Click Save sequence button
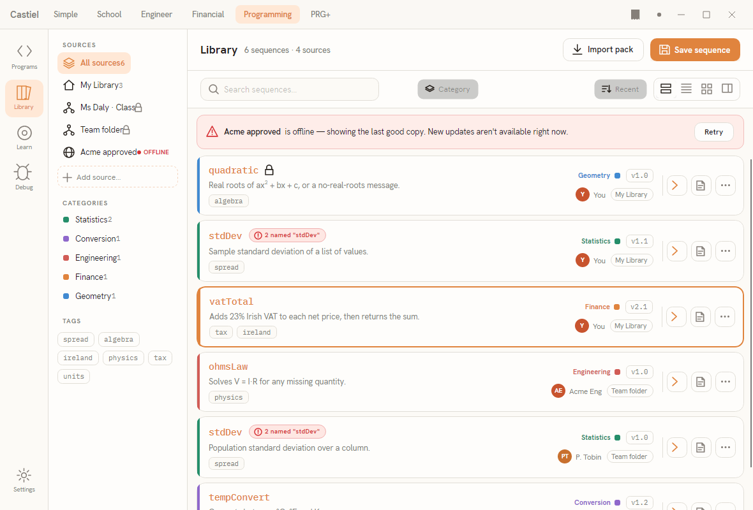Image resolution: width=753 pixels, height=510 pixels. (x=695, y=50)
